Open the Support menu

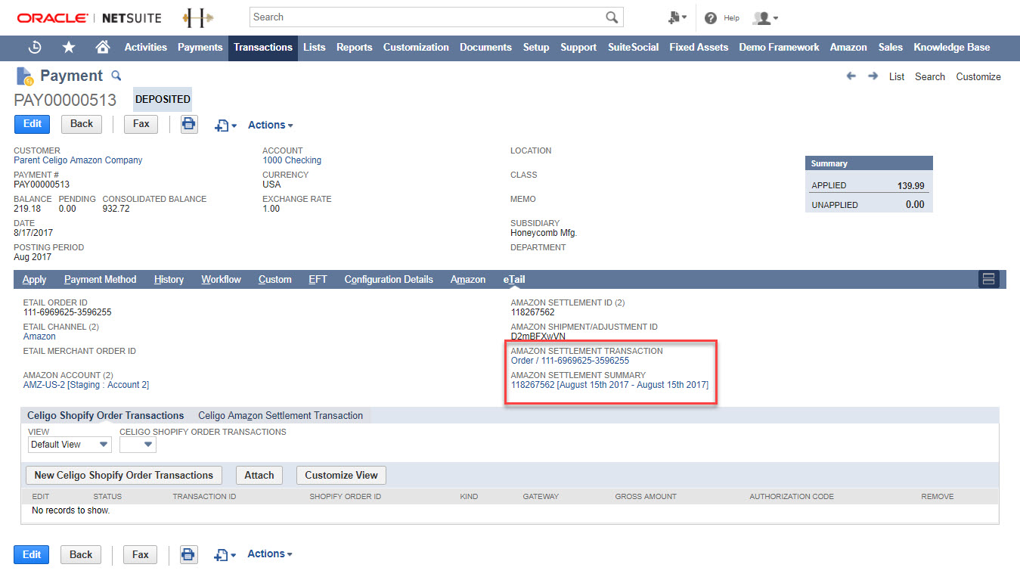pyautogui.click(x=578, y=48)
